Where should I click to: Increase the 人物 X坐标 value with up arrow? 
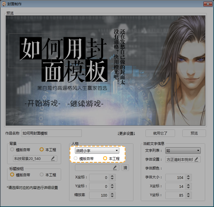pos(112,176)
